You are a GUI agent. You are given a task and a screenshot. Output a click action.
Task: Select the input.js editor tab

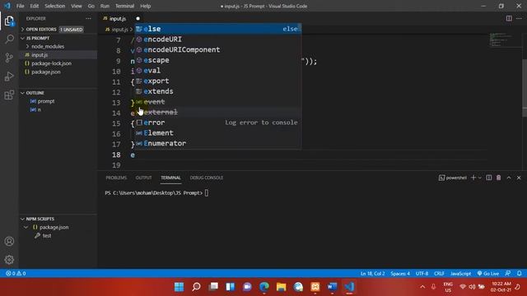click(x=117, y=18)
